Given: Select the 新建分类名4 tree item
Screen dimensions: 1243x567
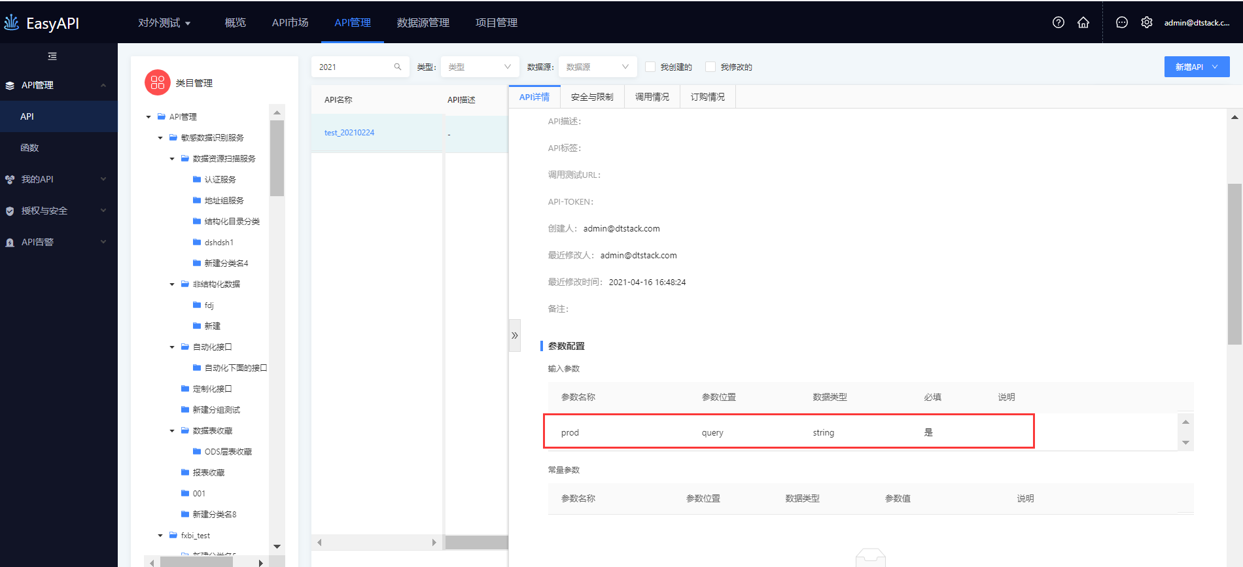Looking at the screenshot, I should (x=226, y=264).
